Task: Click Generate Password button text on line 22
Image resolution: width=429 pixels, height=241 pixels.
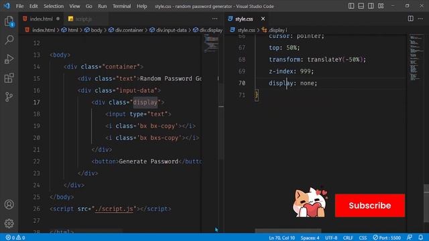Action: point(149,161)
